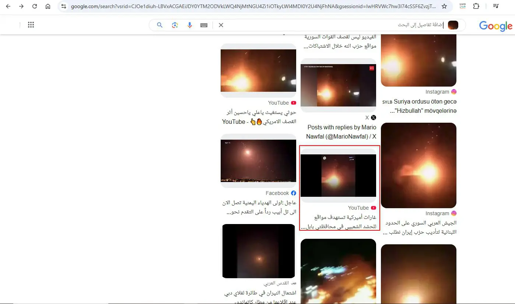Open the Facebook night skyline thumbnail
This screenshot has height=304, width=515.
pyautogui.click(x=258, y=161)
